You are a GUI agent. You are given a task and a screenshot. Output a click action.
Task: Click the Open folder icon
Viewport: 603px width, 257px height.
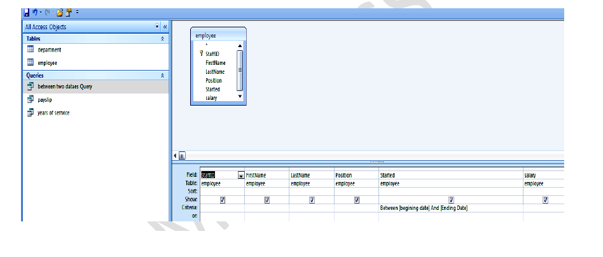coord(60,11)
